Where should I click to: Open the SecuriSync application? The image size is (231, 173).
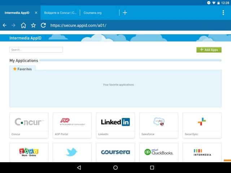(x=202, y=125)
